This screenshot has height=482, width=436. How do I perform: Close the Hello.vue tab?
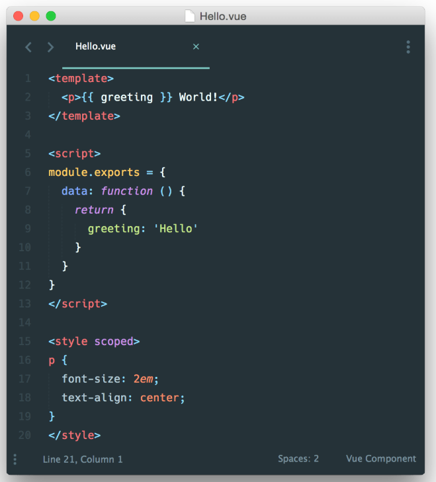tap(196, 46)
